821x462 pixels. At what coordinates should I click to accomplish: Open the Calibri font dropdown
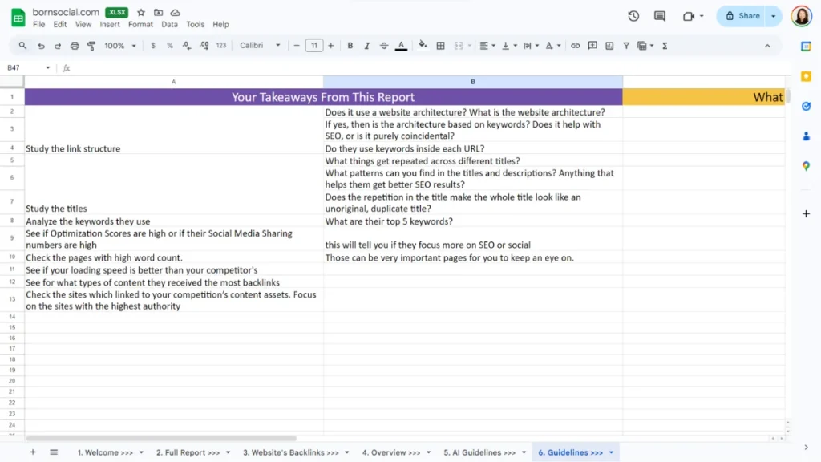[260, 46]
